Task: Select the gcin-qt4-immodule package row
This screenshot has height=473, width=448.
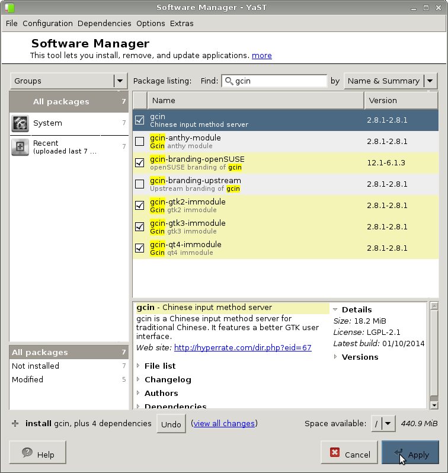Action: (286, 248)
